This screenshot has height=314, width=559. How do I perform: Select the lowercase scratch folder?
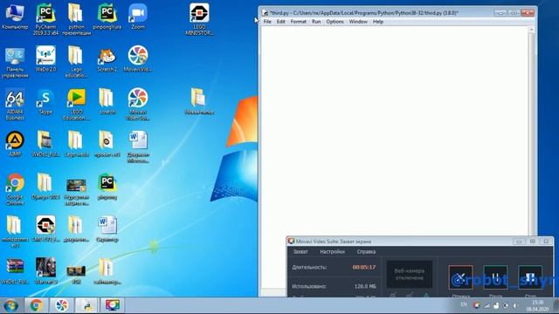tap(107, 102)
